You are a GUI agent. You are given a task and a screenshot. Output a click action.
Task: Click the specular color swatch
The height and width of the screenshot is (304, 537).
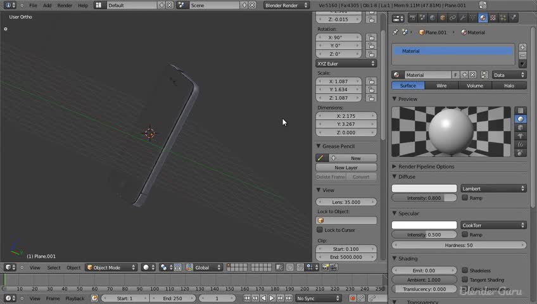(424, 225)
